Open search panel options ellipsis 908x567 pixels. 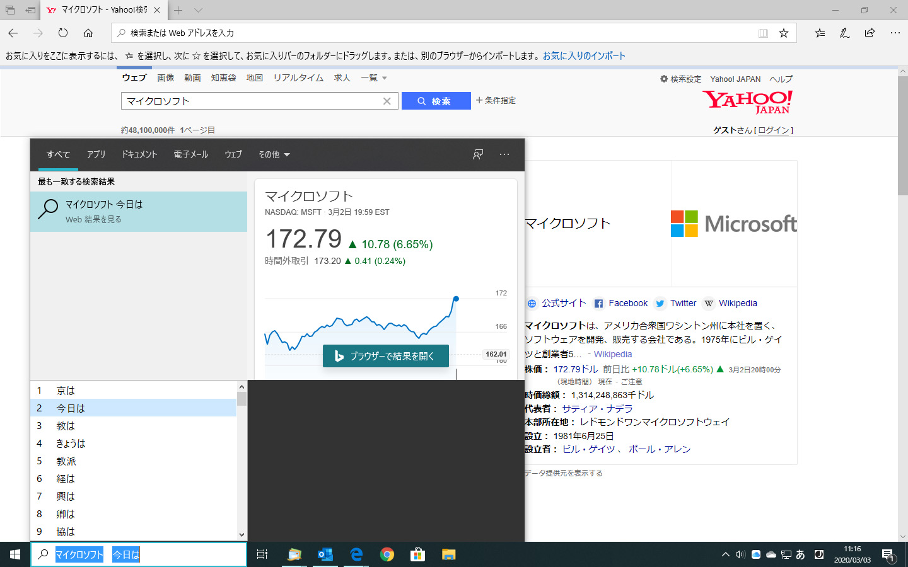504,154
